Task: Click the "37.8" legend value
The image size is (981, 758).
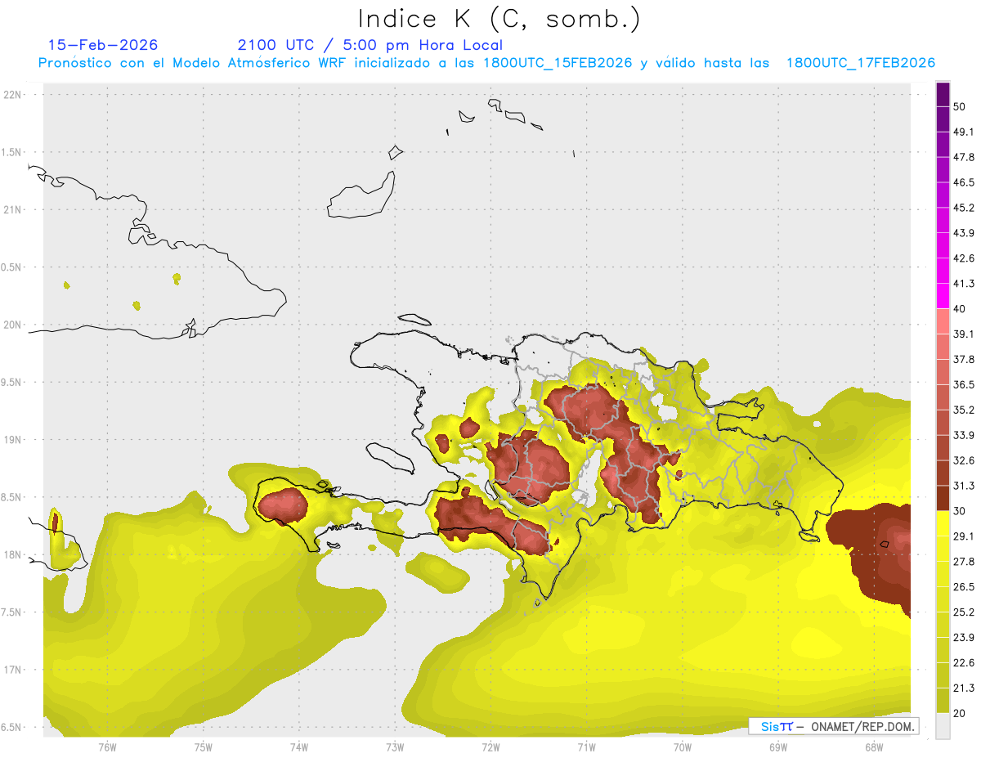Action: point(964,360)
